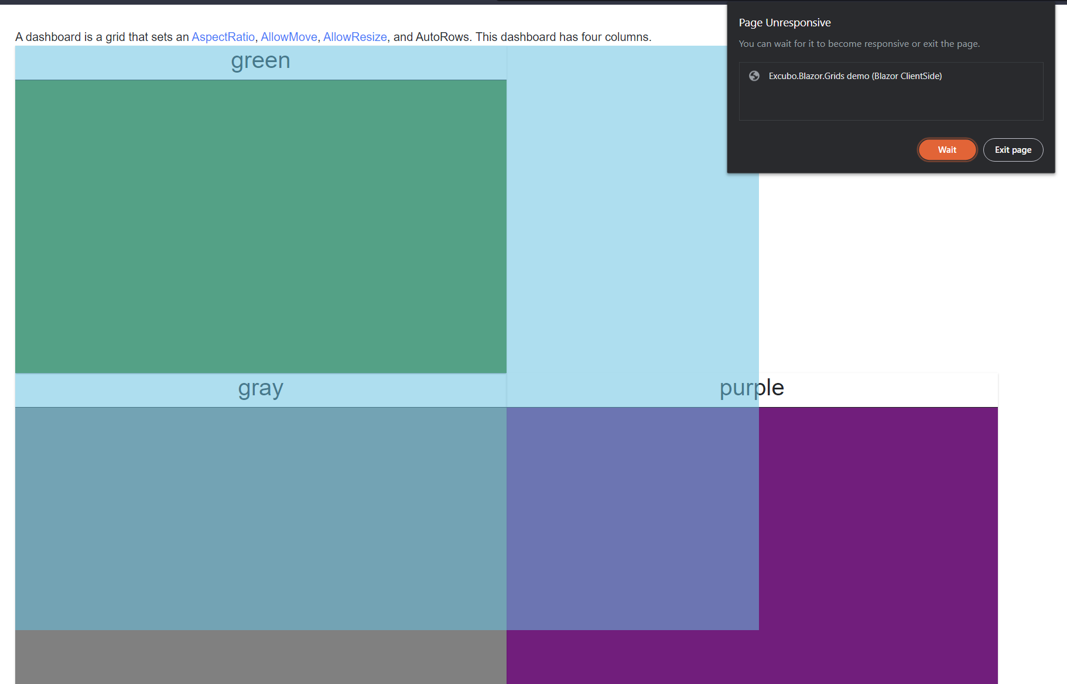Click the dashboard description text paragraph

(333, 36)
